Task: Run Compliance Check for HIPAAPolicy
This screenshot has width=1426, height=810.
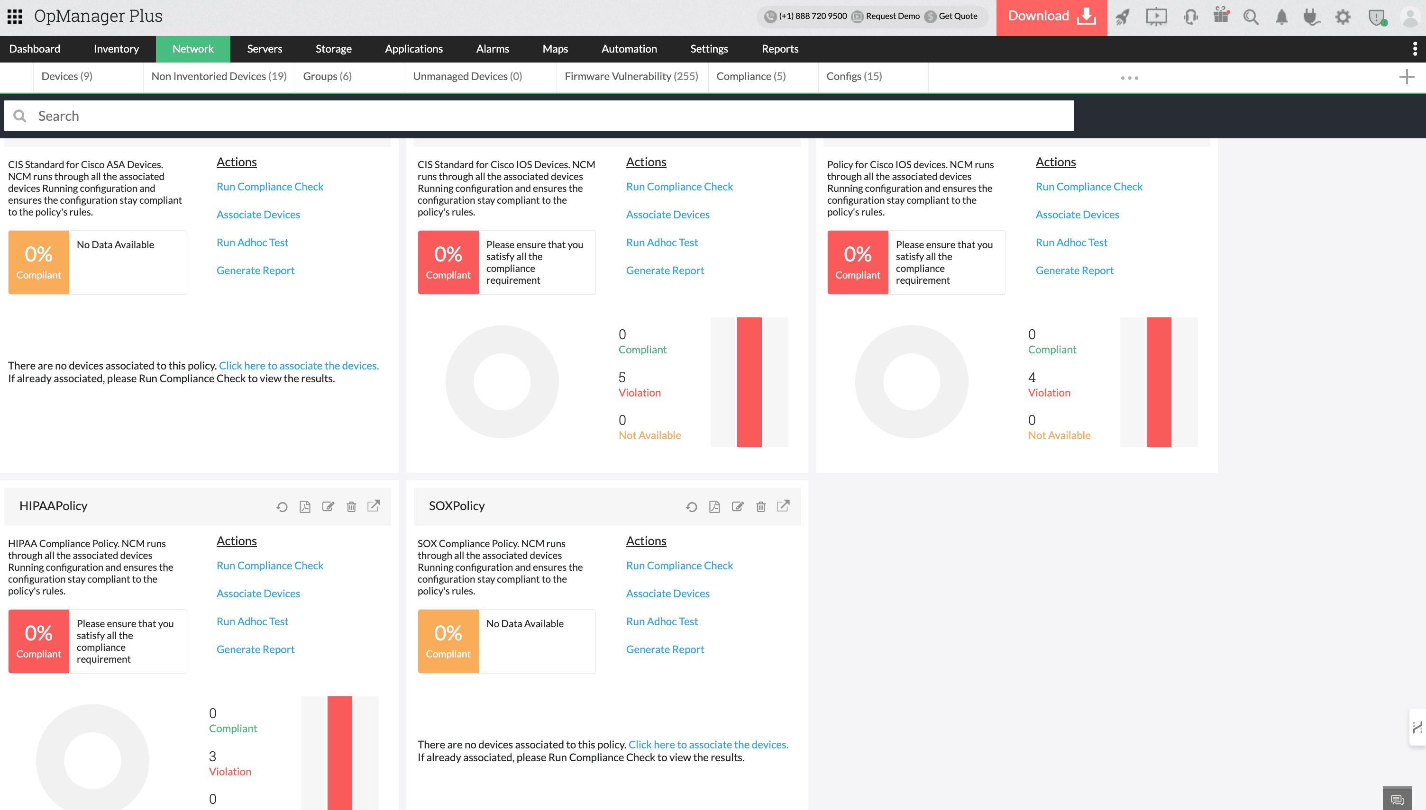Action: tap(269, 565)
